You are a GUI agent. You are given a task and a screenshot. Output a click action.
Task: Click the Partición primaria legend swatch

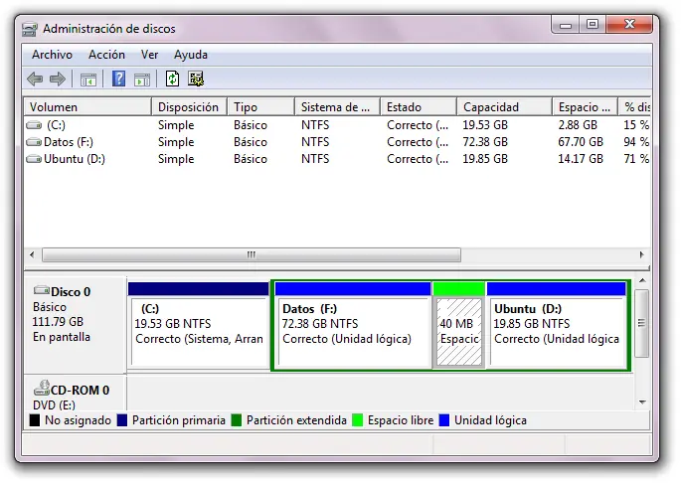pyautogui.click(x=122, y=420)
